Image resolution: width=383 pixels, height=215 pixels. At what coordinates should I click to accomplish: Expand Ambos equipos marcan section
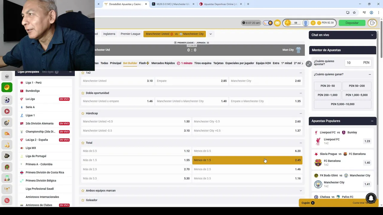(x=301, y=191)
